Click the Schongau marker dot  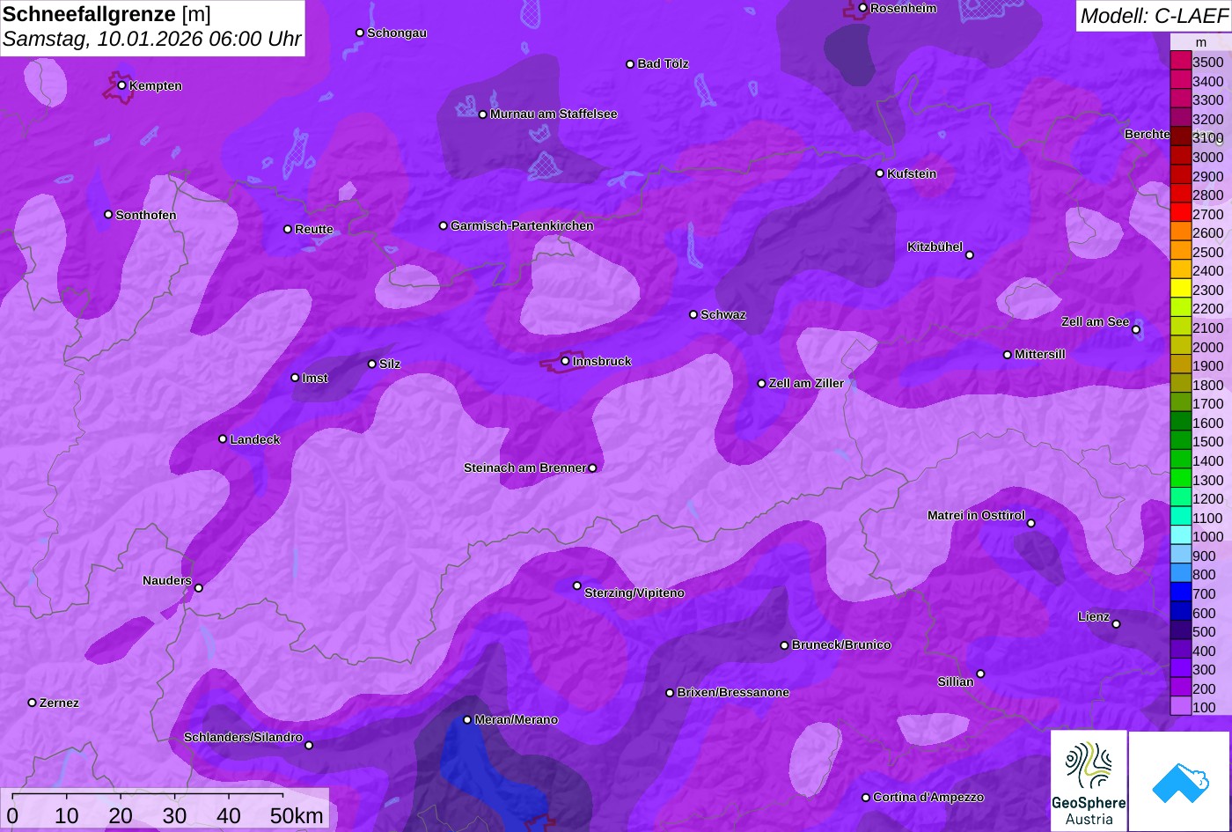pyautogui.click(x=359, y=33)
